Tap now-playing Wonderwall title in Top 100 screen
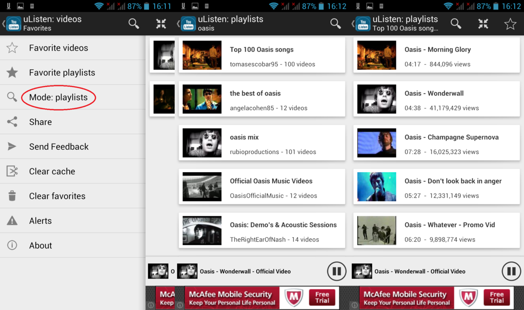The height and width of the screenshot is (310, 524). click(420, 271)
